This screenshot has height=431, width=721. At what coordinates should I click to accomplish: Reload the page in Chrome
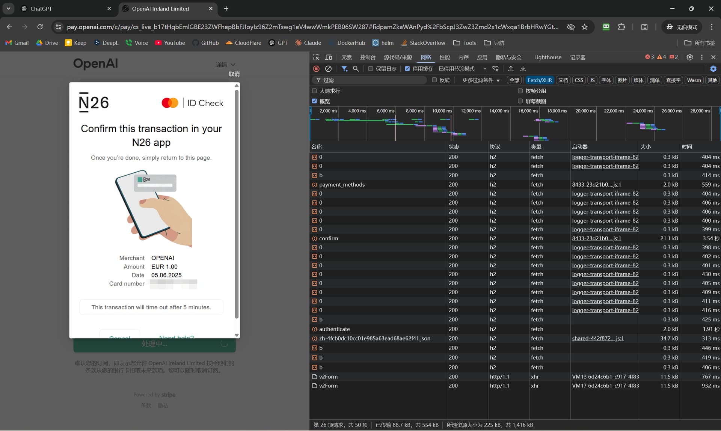coord(40,27)
